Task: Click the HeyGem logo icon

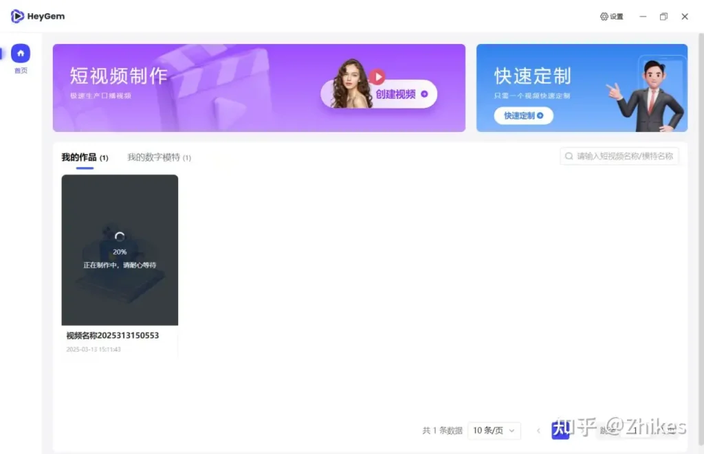Action: click(x=17, y=16)
